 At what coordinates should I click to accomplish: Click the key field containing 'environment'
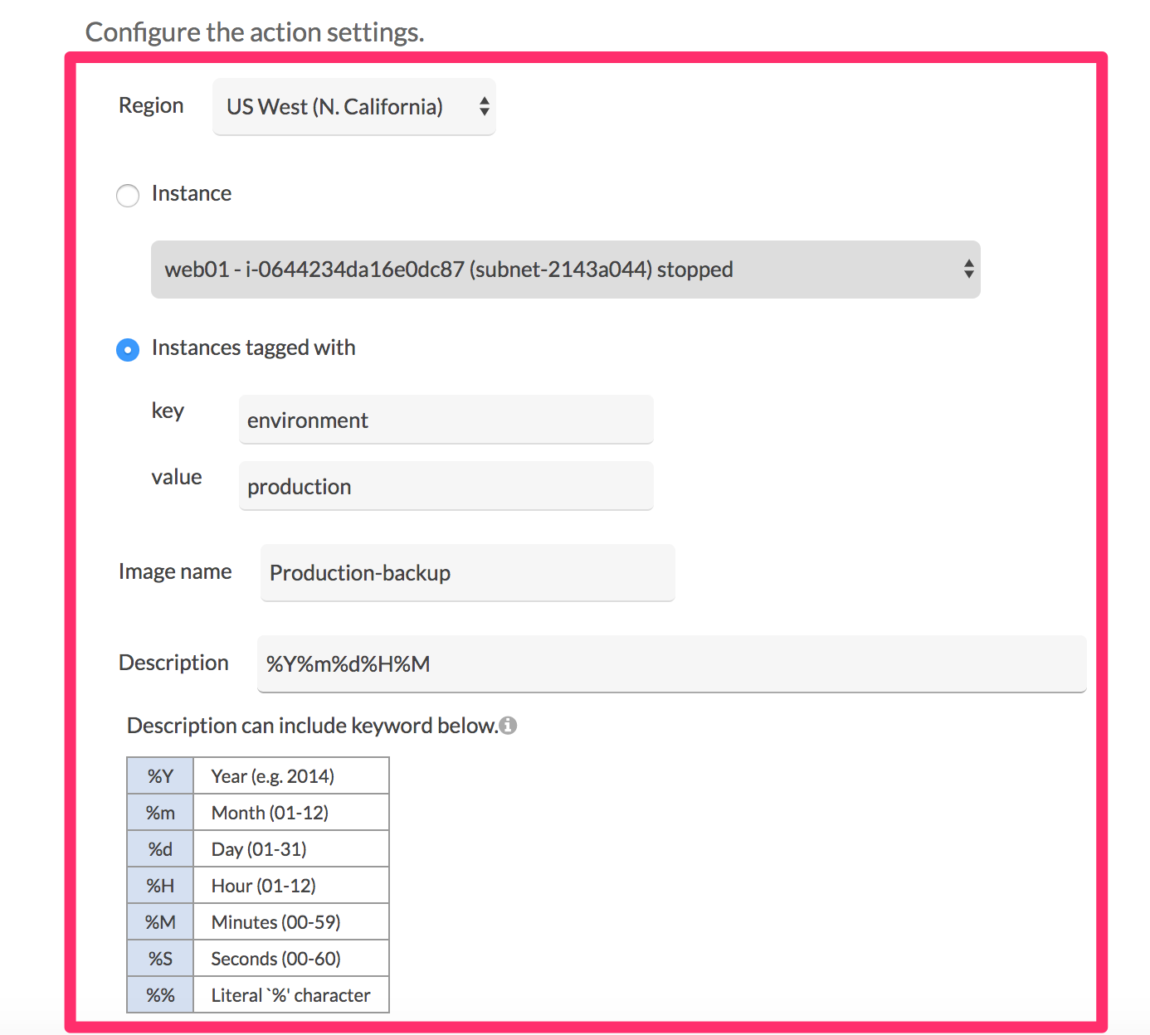click(446, 420)
